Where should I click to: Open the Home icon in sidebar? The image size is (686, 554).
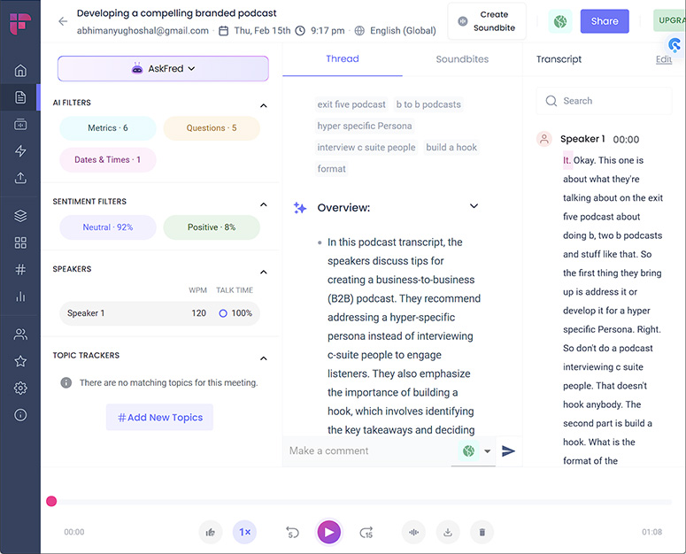coord(20,71)
